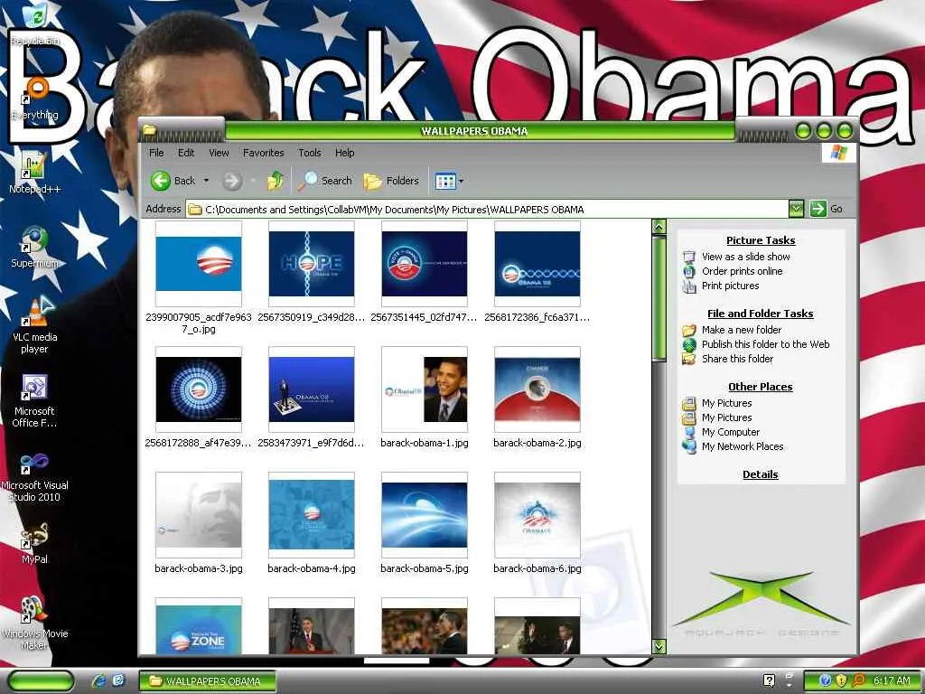925x694 pixels.
Task: Open the Help menu
Action: [x=344, y=153]
